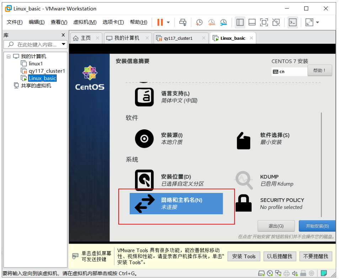
Task: Click the keyboard icon in the hint bar
Action: 75,256
